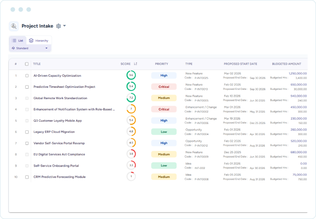This screenshot has height=219, width=316.
Task: Click the # column header
Action: 16,64
